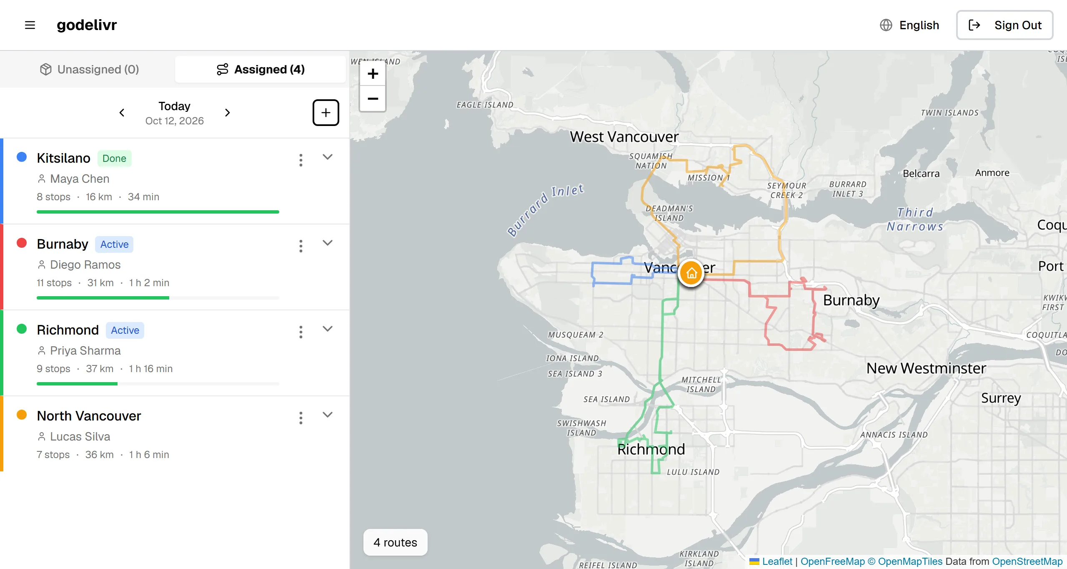Open Richmond route options menu
This screenshot has width=1067, height=569.
coord(301,332)
